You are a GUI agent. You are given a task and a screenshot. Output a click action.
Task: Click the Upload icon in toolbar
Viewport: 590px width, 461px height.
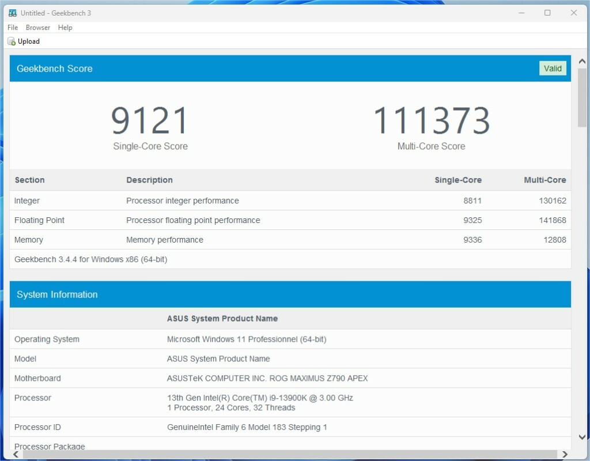pos(12,41)
